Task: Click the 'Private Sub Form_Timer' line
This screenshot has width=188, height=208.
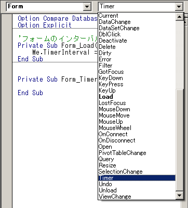Action: 58,80
